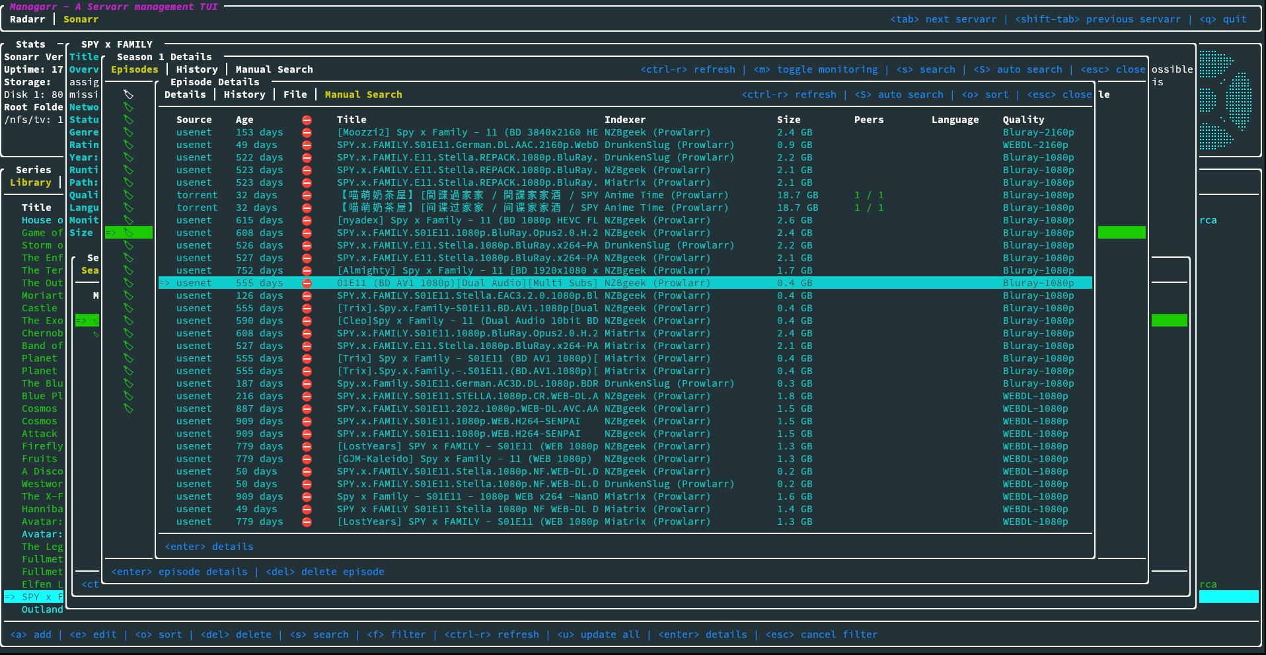Click the rejected icon on the Almighty 752 days release
The height and width of the screenshot is (655, 1266).
tap(307, 270)
